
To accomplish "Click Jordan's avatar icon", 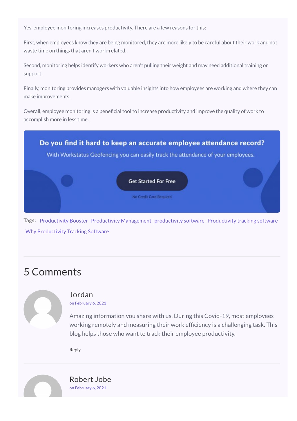I will coord(43,309).
